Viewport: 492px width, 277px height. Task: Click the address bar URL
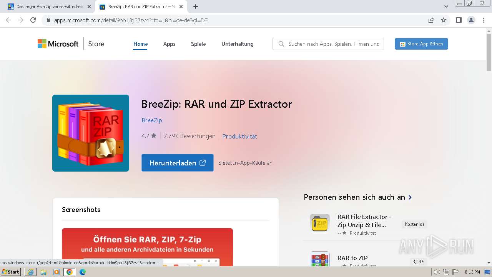(131, 20)
